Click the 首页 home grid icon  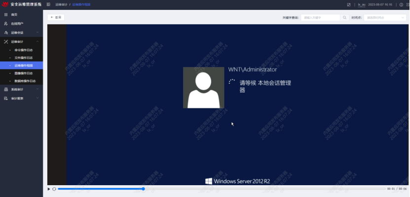click(6, 15)
